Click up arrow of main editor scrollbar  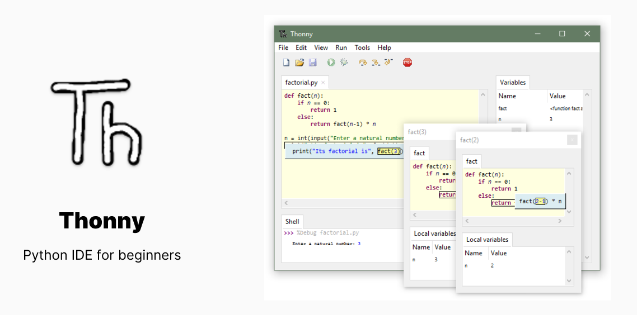point(483,95)
